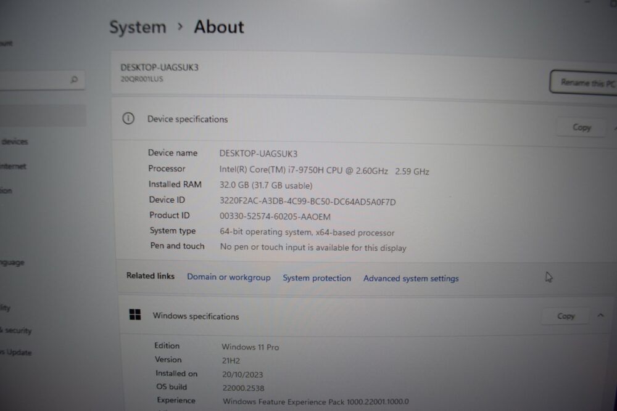
Task: Open the language item in sidebar
Action: [12, 262]
